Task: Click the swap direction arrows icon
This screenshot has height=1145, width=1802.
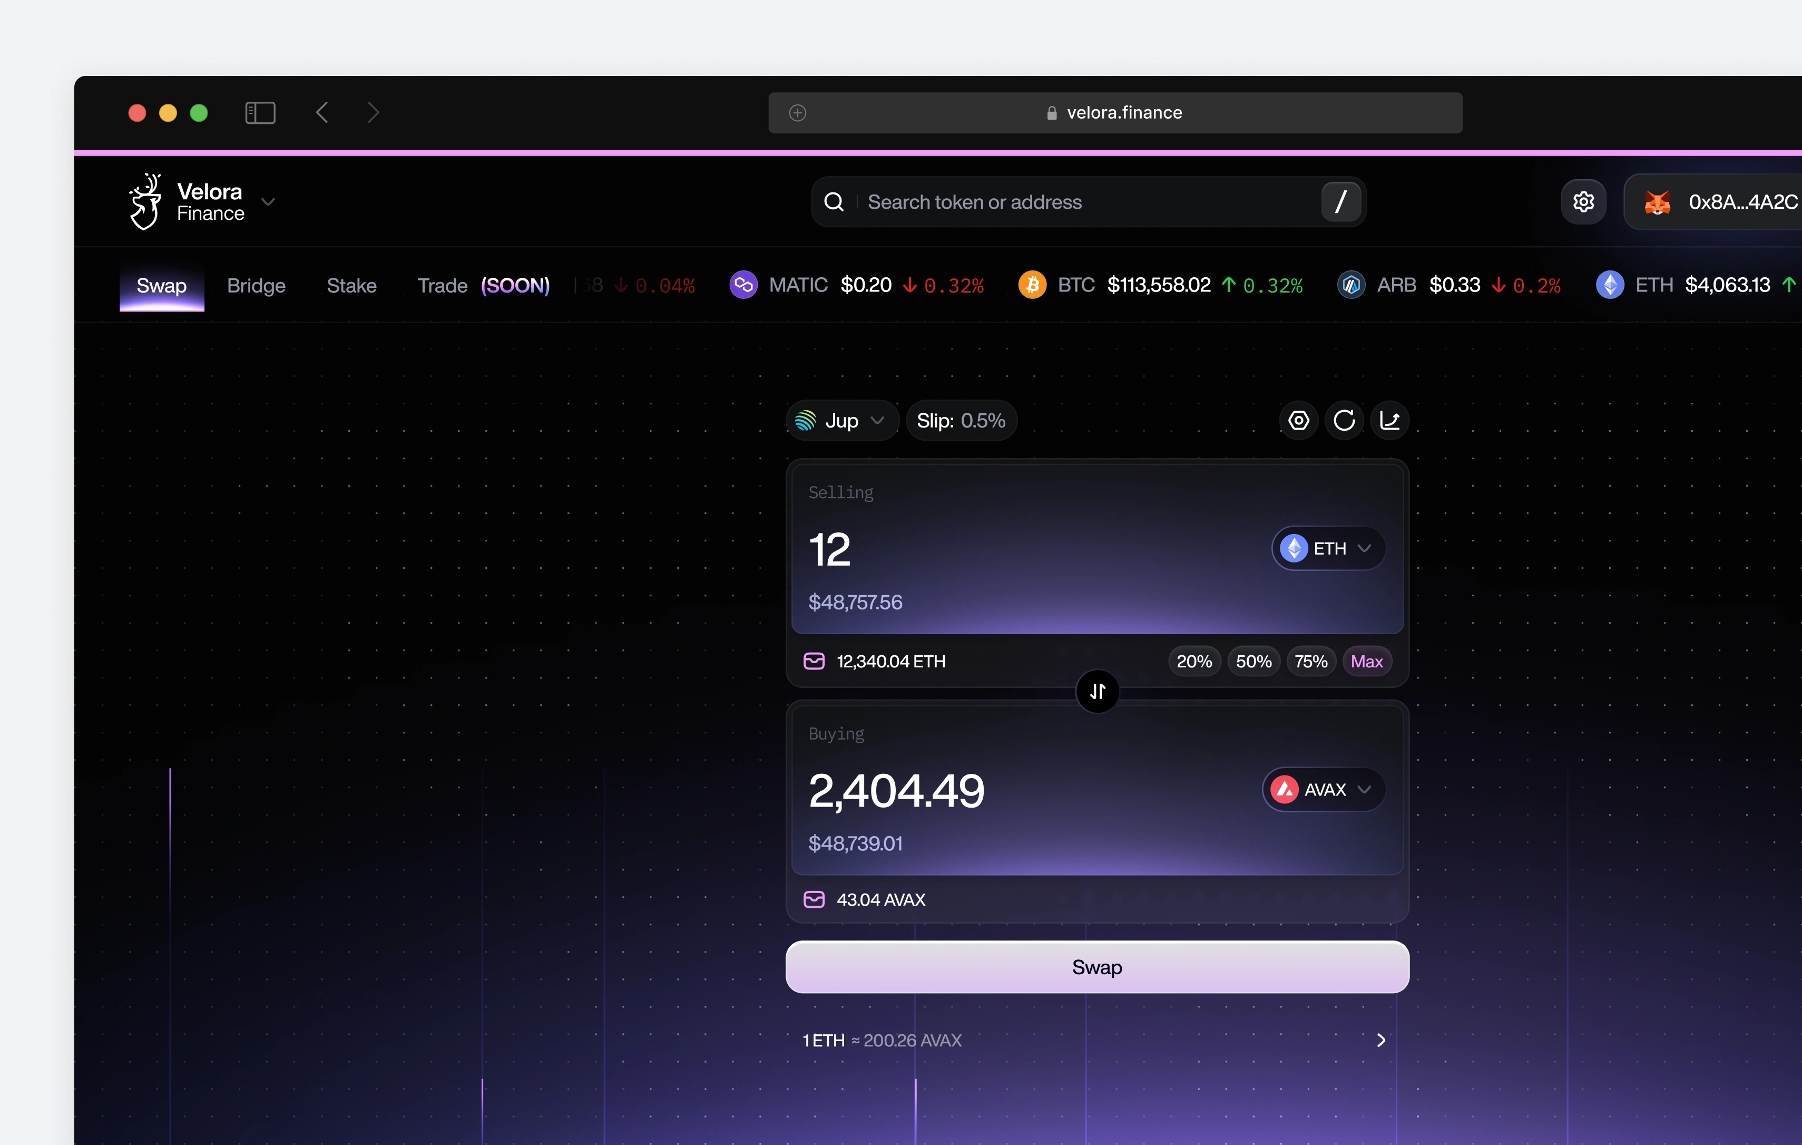Action: click(1097, 691)
